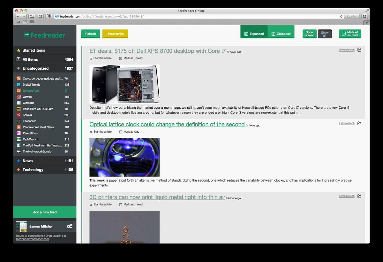Enable the Show all filter
383x262 pixels.
(x=325, y=34)
